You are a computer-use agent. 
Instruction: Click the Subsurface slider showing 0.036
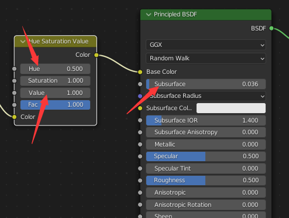pyautogui.click(x=206, y=84)
